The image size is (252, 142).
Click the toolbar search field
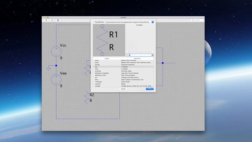tap(197, 20)
